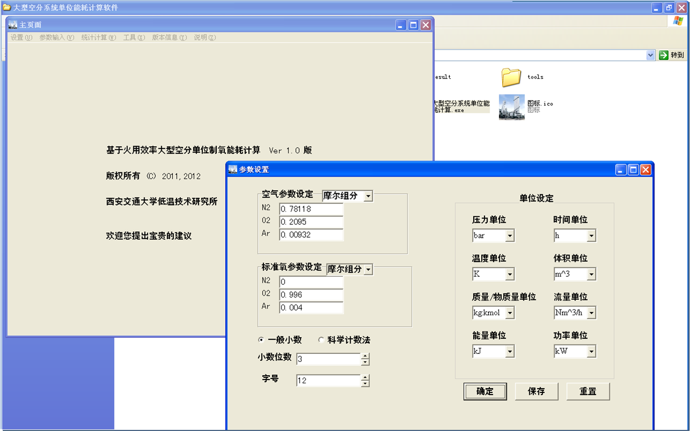Click the 确定 button
690x431 pixels.
pyautogui.click(x=484, y=391)
